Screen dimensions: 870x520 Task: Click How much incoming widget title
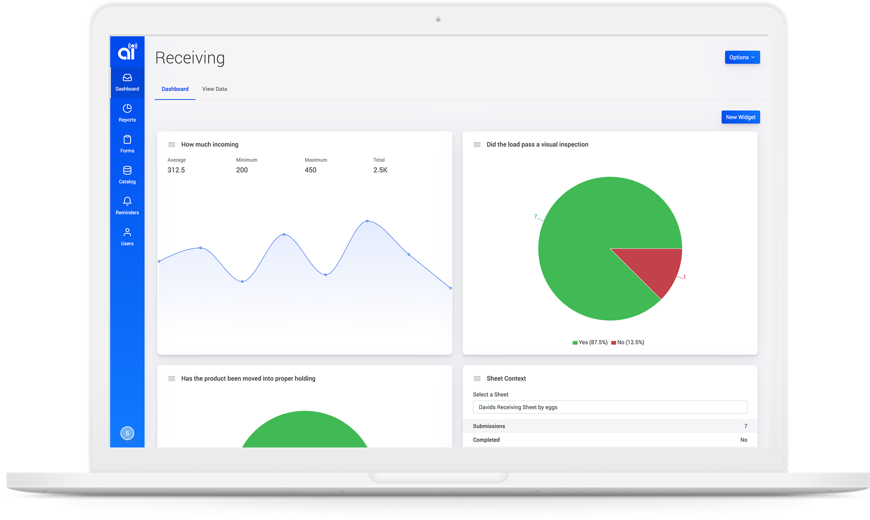(210, 145)
